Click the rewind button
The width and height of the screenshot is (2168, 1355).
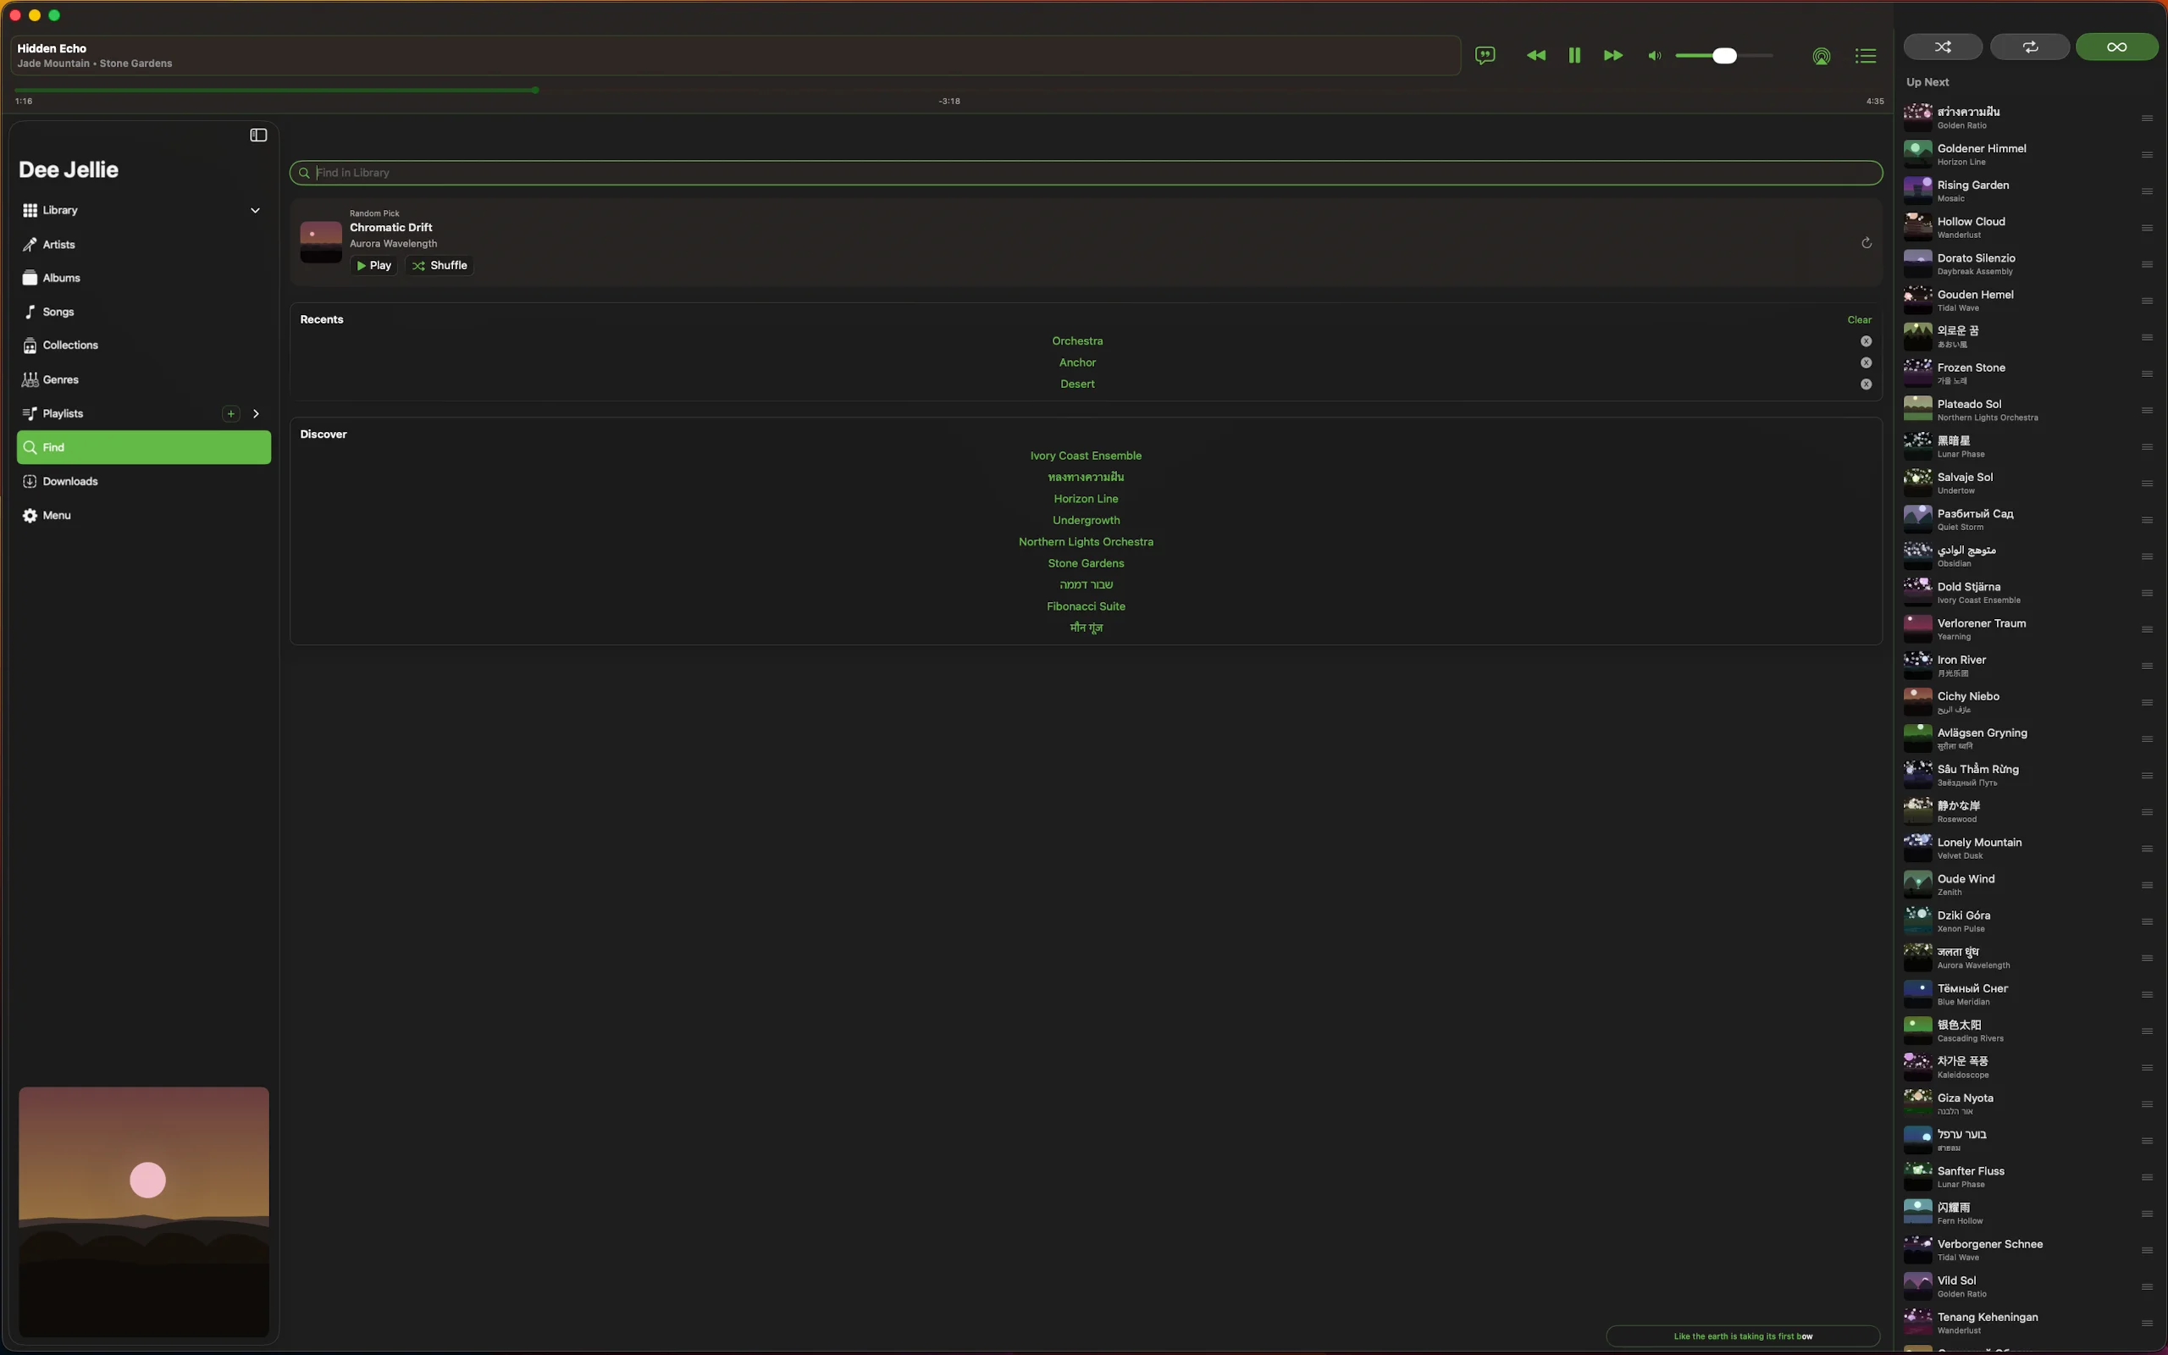(1535, 56)
